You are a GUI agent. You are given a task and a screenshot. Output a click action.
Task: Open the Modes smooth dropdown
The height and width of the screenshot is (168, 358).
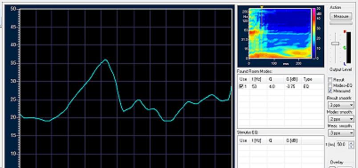[341, 119]
